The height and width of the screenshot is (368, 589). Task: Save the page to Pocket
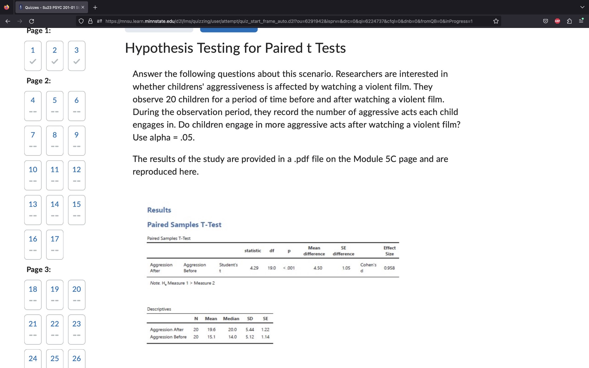[545, 21]
